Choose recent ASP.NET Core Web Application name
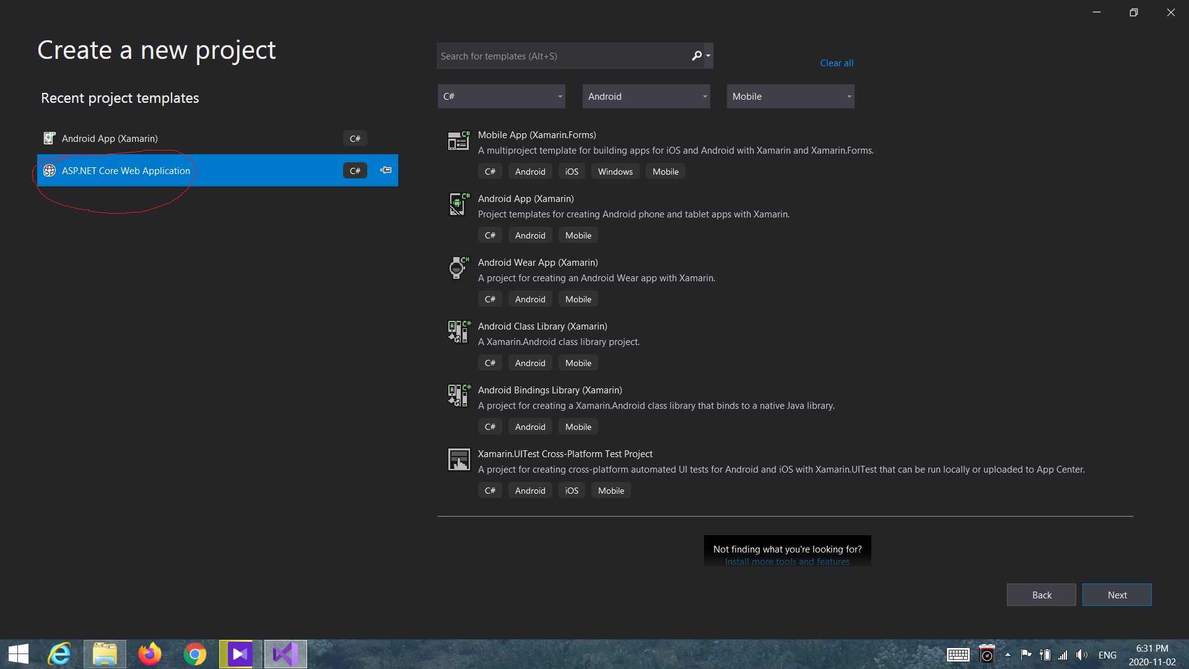 tap(126, 171)
